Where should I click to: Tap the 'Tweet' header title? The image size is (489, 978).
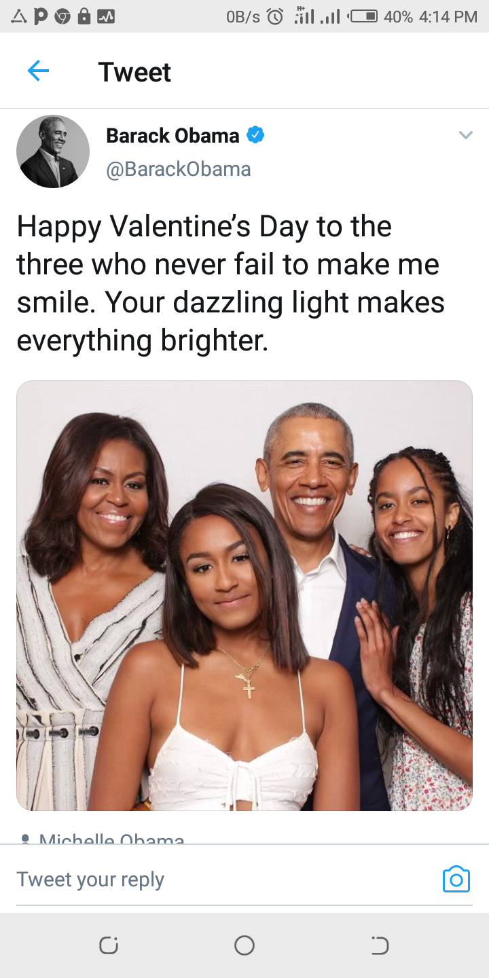[134, 72]
